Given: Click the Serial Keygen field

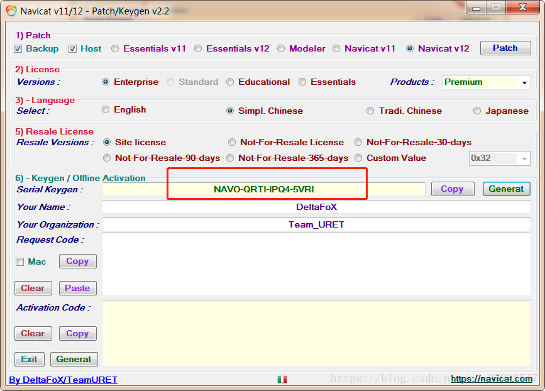Looking at the screenshot, I should 263,189.
